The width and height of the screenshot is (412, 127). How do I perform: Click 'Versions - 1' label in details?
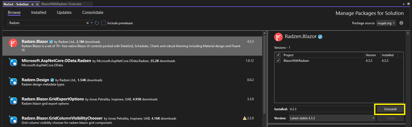[282, 48]
